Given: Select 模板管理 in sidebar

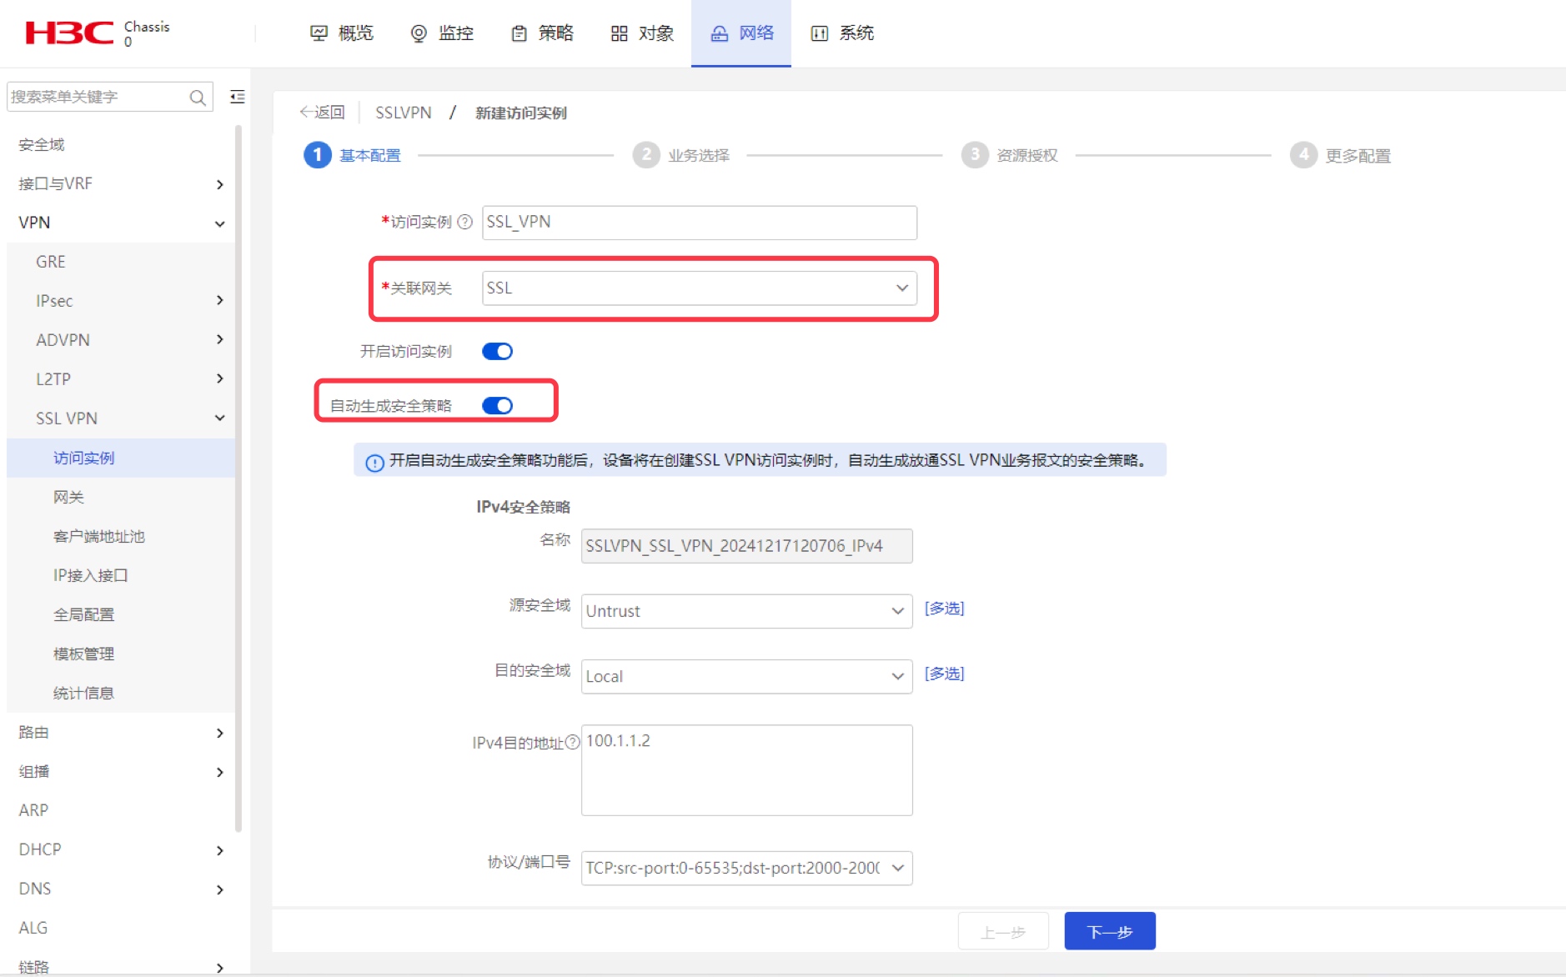Looking at the screenshot, I should tap(122, 654).
